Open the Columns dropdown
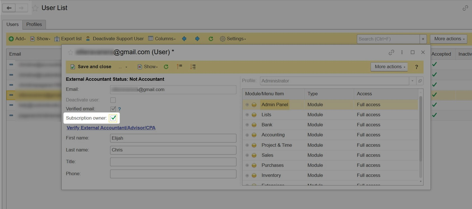 [x=162, y=39]
